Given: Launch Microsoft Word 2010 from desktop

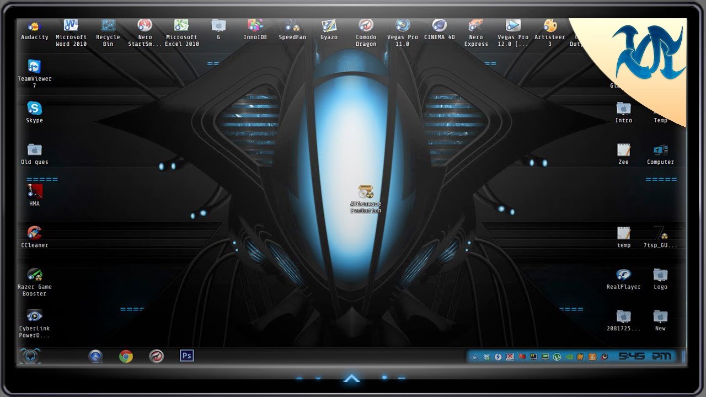Looking at the screenshot, I should [x=71, y=33].
